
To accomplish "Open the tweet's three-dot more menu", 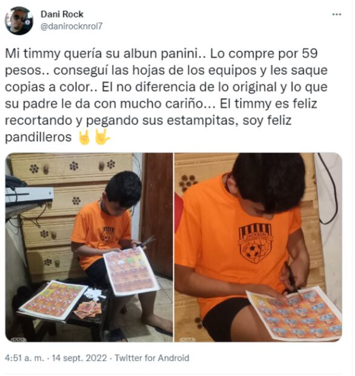I will coord(338,15).
